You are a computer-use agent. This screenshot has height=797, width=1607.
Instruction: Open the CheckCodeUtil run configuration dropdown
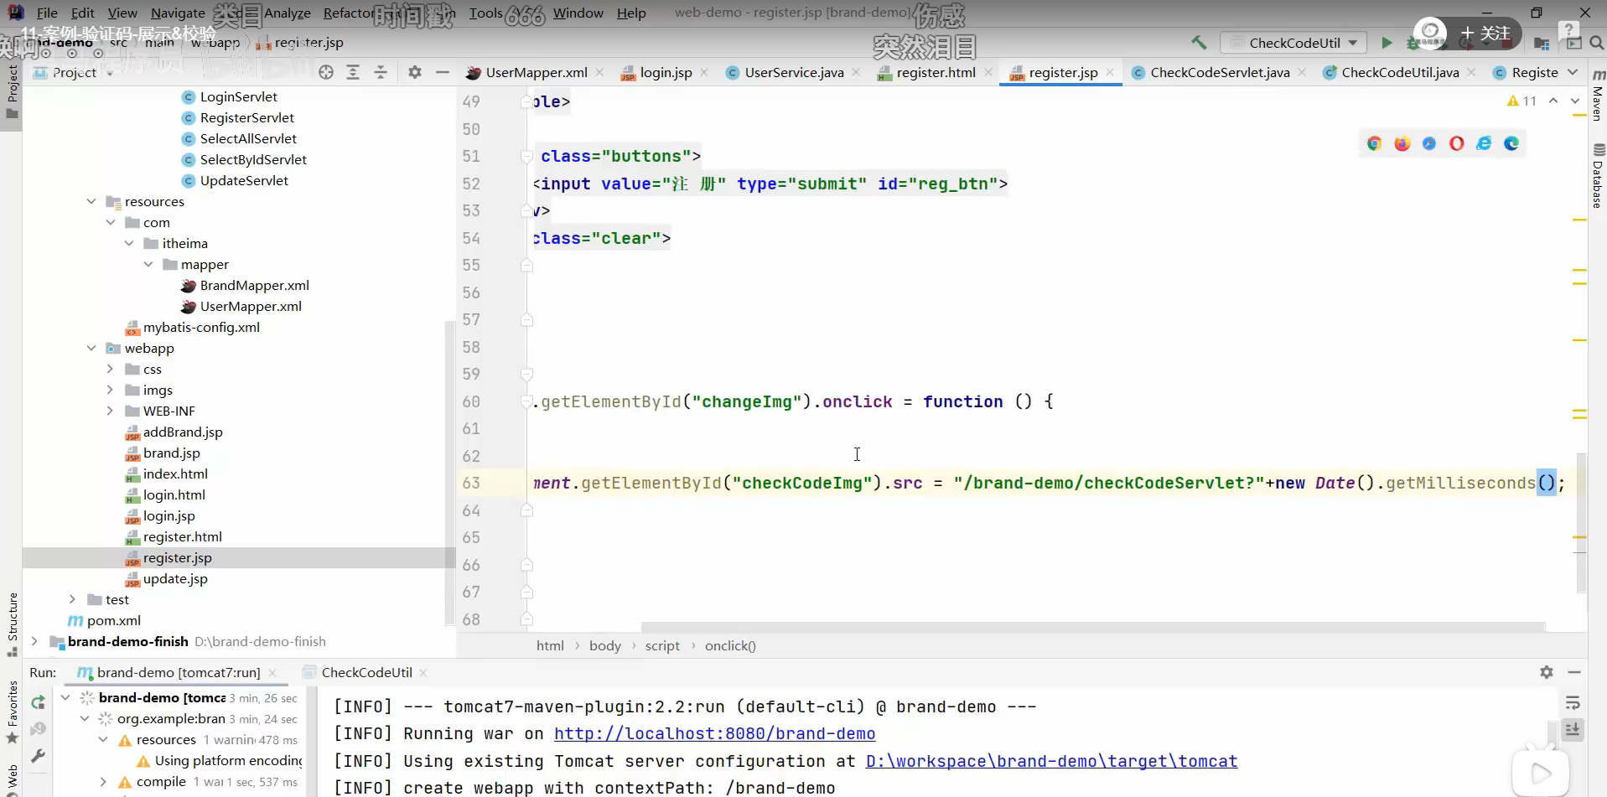[x=1294, y=43]
